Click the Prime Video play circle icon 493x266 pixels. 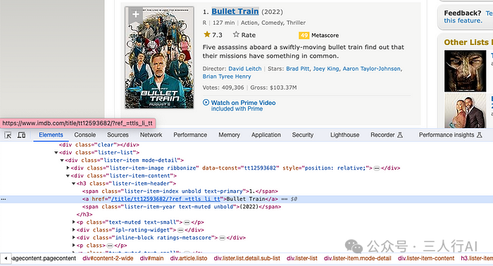click(x=206, y=102)
